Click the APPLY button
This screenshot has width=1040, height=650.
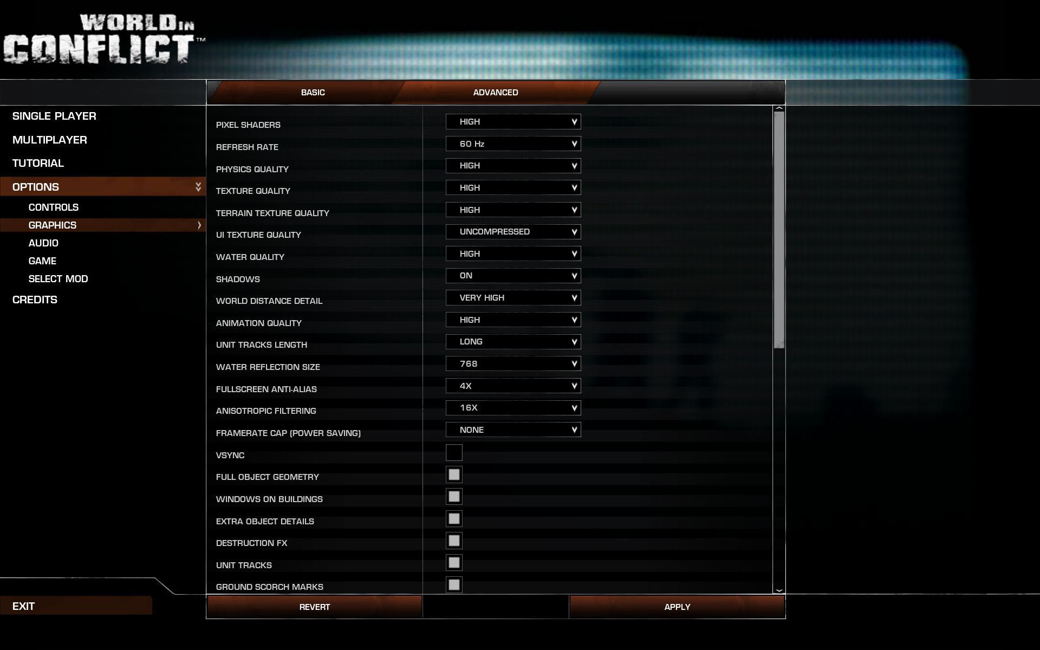point(677,607)
